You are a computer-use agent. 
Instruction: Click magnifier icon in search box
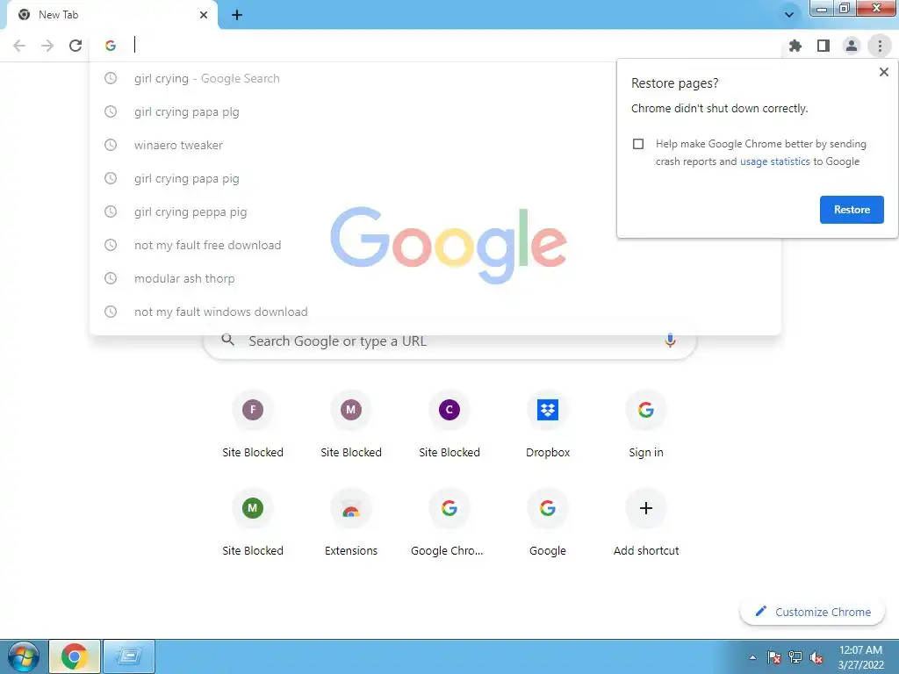(227, 340)
